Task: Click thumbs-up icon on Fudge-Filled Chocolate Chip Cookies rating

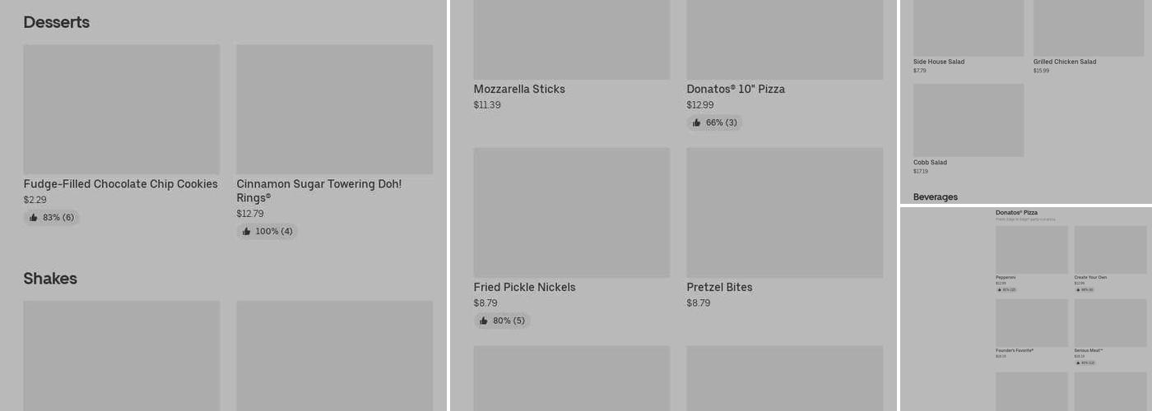Action: pyautogui.click(x=34, y=218)
